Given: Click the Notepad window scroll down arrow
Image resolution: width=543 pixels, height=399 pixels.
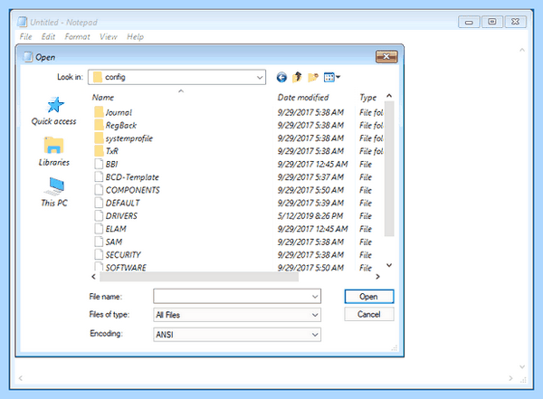Looking at the screenshot, I should [522, 366].
